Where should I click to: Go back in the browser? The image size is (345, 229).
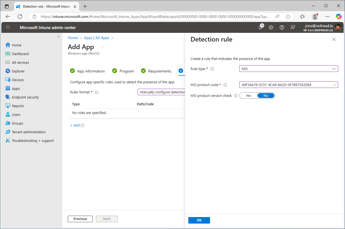click(x=8, y=17)
